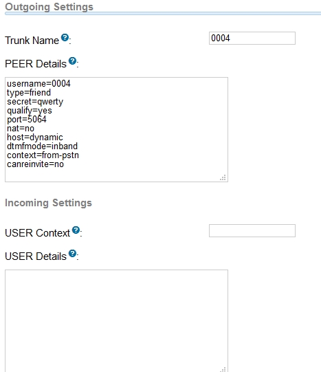Place cursor on the secret=qwerty line
The width and height of the screenshot is (321, 372).
(35, 102)
